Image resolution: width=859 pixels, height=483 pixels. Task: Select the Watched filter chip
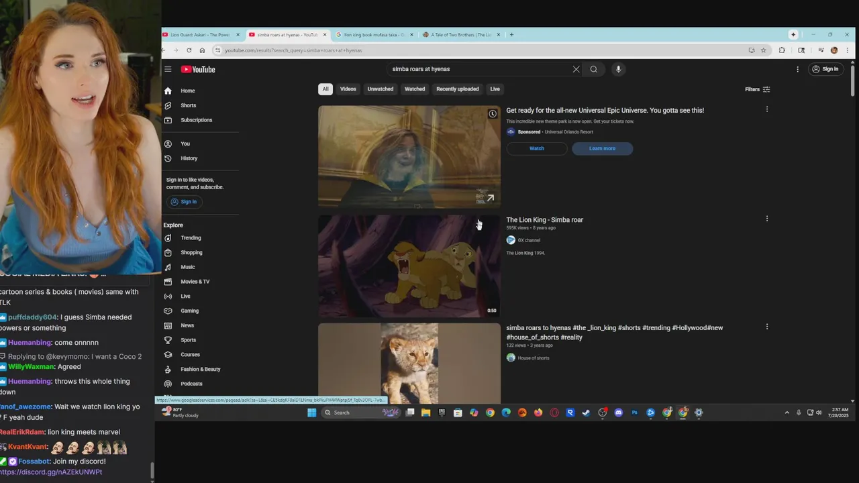[415, 89]
